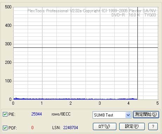Click the SUM8 Test combo box field
This screenshot has height=134, width=162.
[112, 115]
